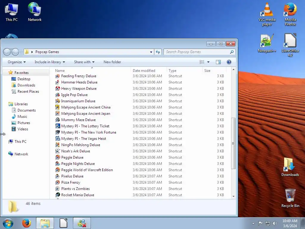This screenshot has width=305, height=229.
Task: Select Network in navigation pane
Action: tap(21, 154)
